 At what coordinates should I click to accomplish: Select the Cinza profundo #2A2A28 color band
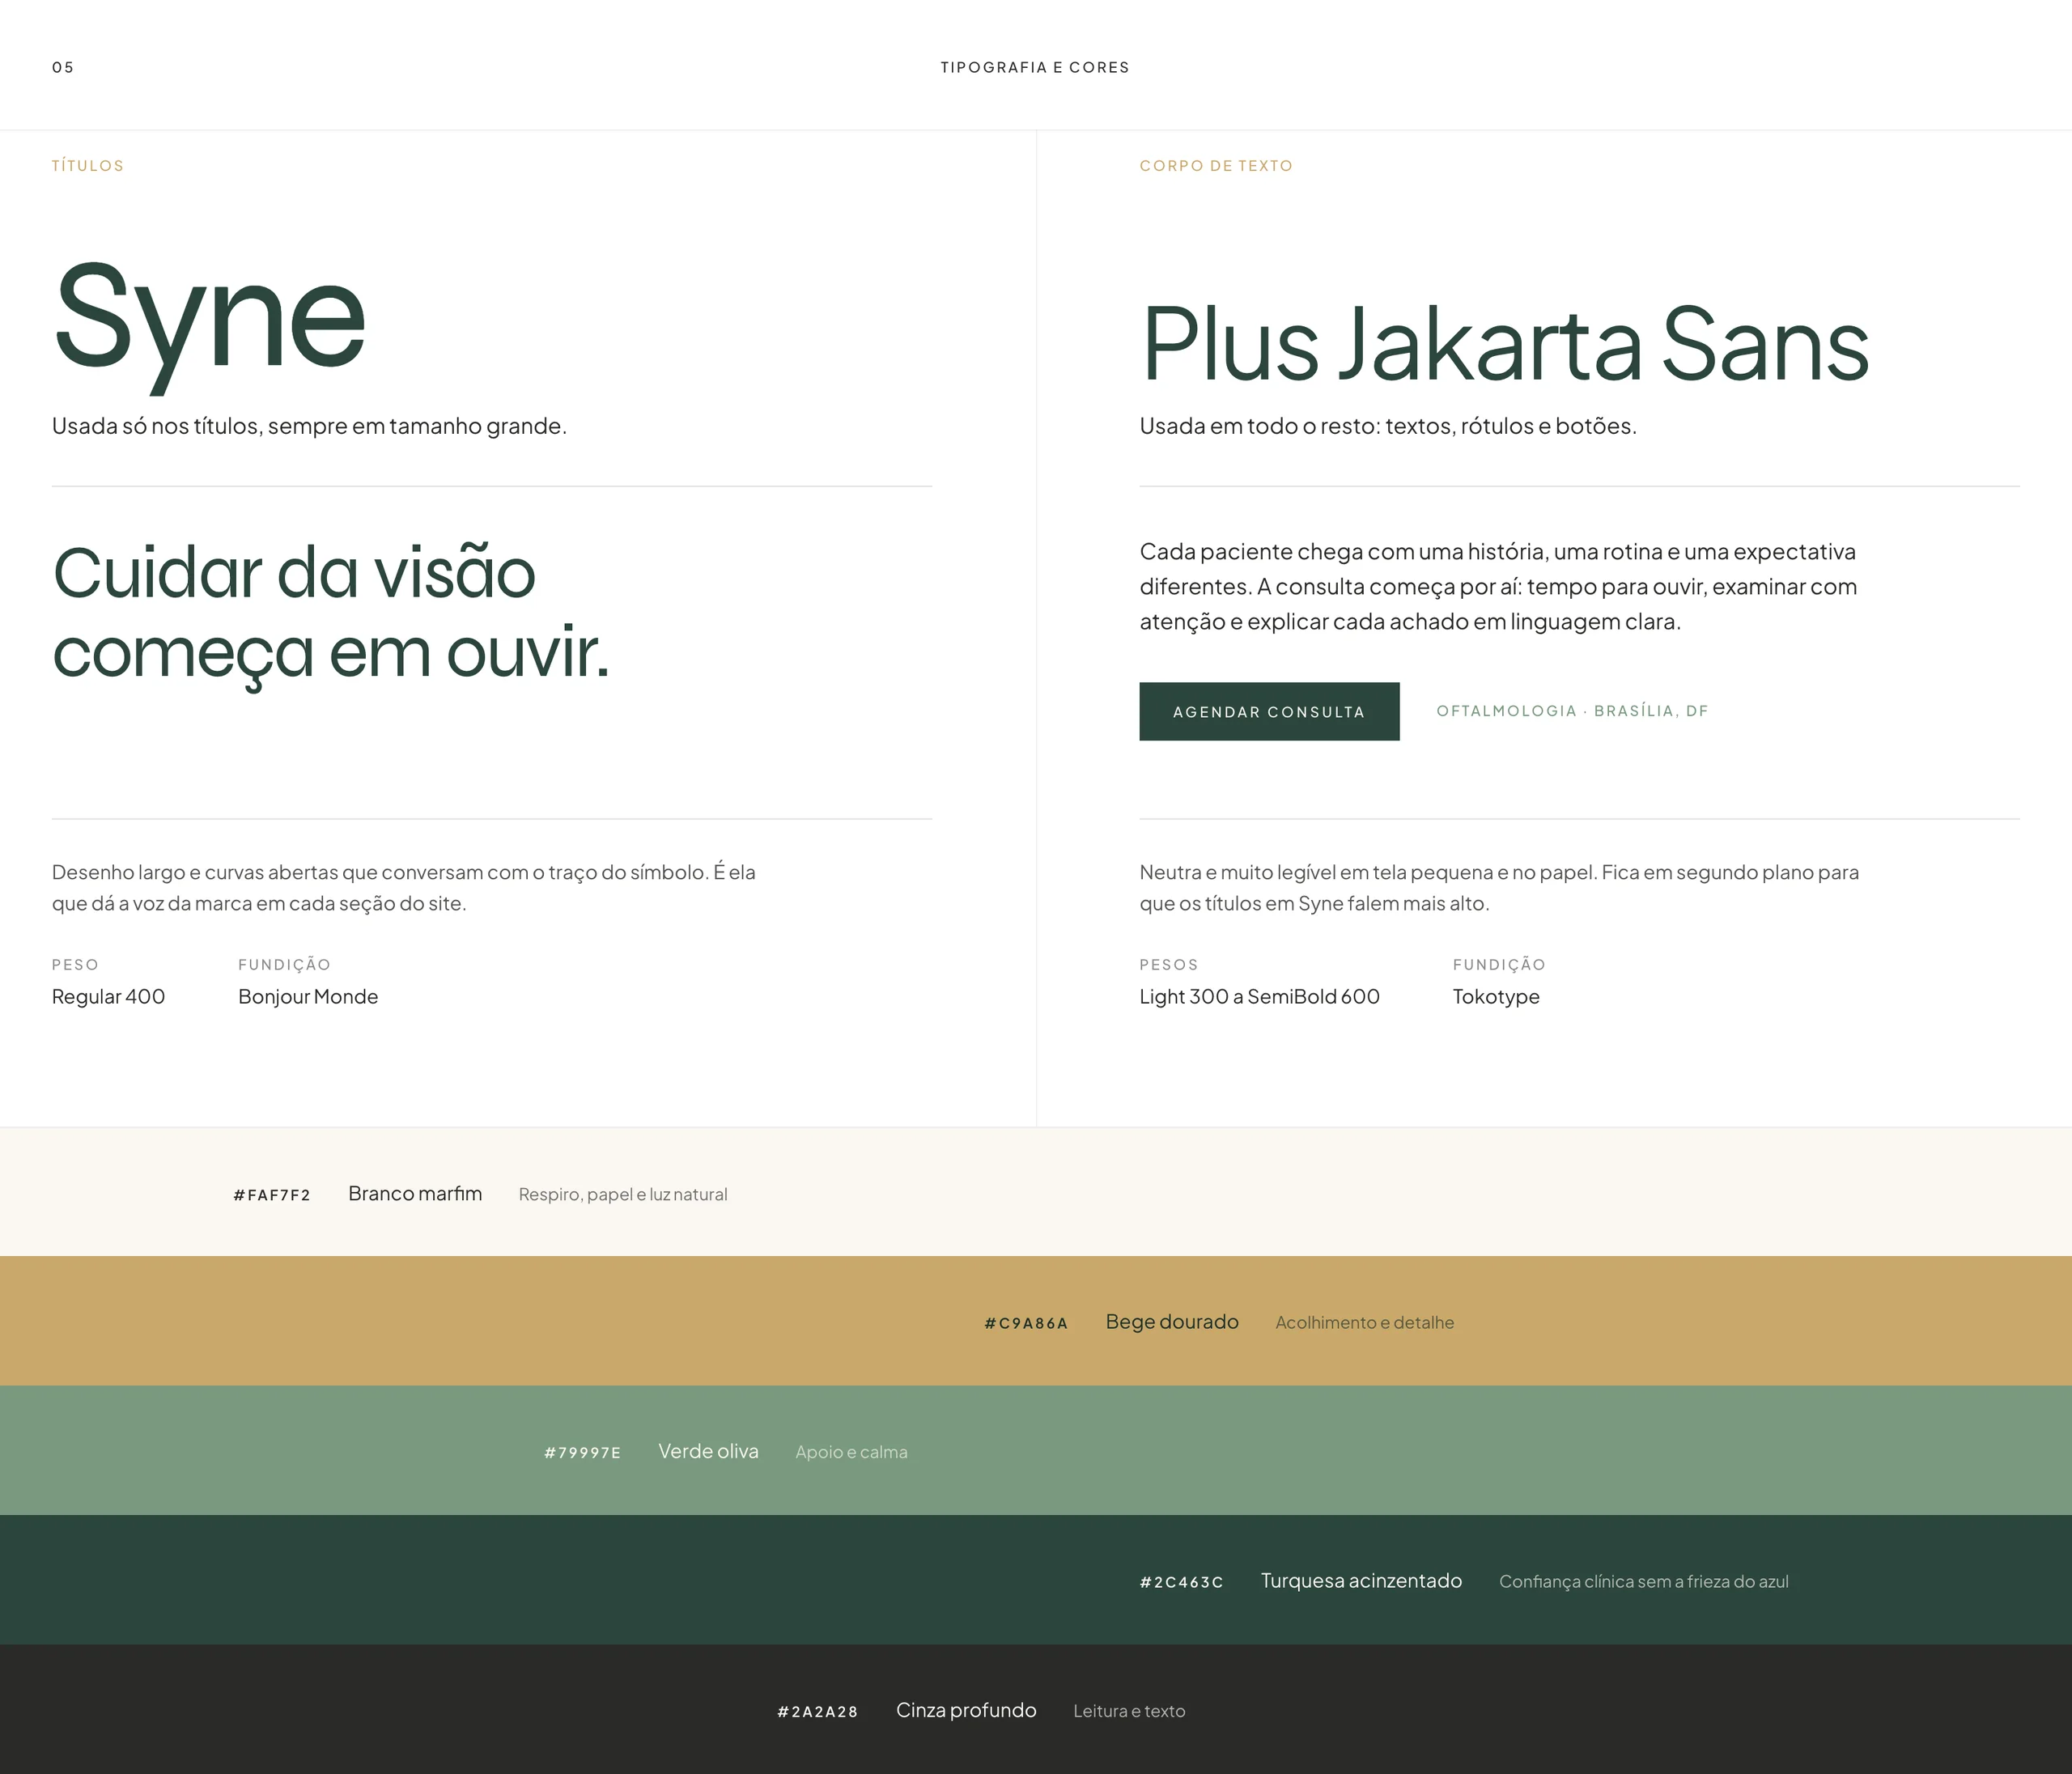1036,1709
